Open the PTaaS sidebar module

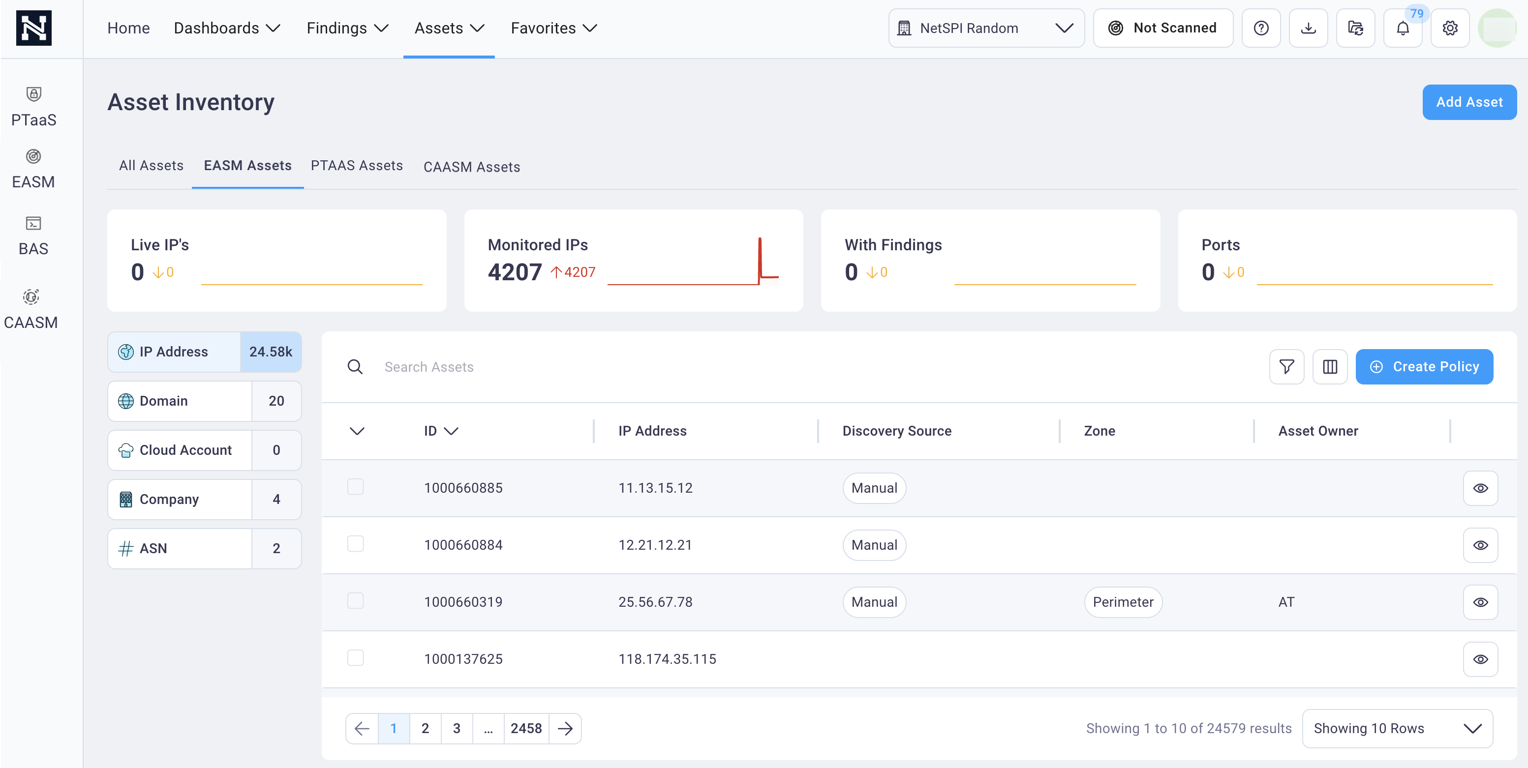click(x=34, y=107)
